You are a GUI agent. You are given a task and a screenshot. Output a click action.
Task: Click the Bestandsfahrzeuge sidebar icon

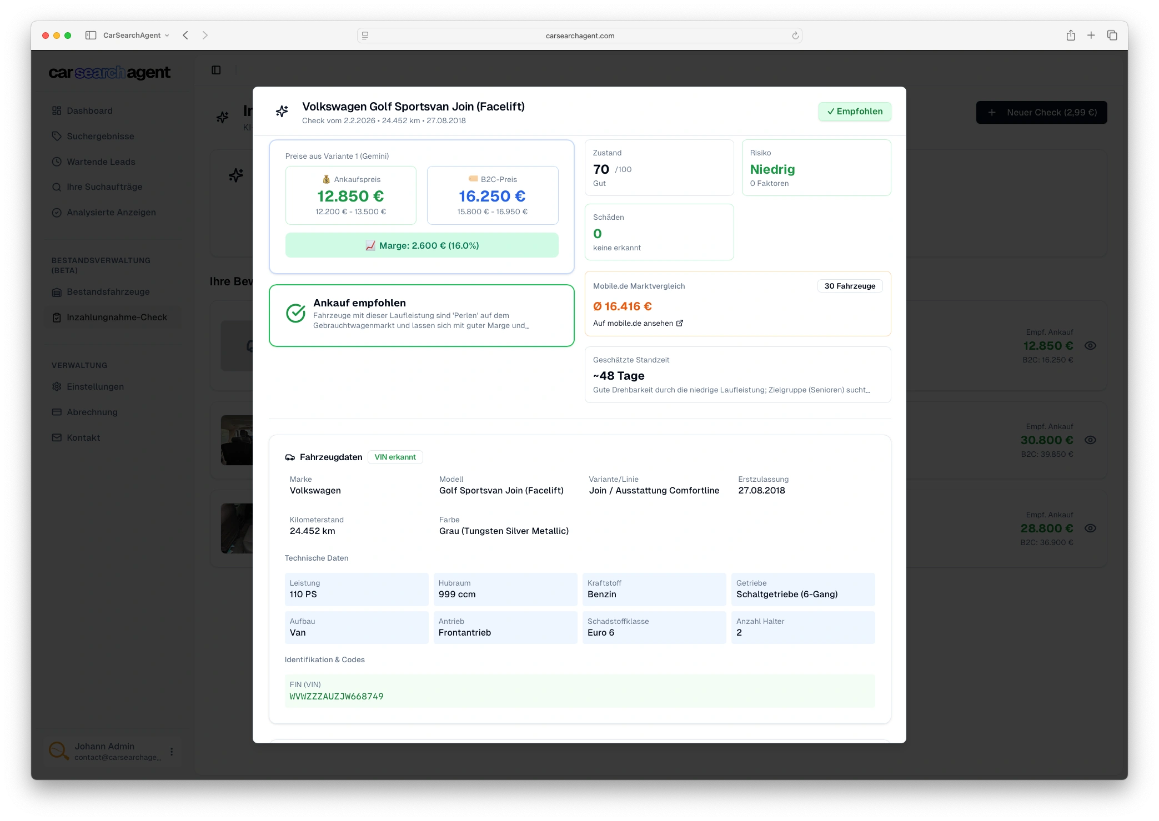click(x=57, y=292)
